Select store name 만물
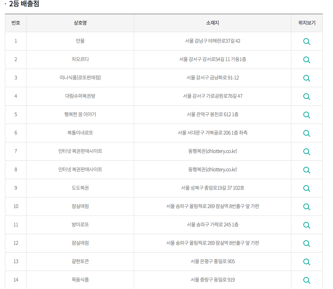Screen dimensions: 333x289 (80, 41)
